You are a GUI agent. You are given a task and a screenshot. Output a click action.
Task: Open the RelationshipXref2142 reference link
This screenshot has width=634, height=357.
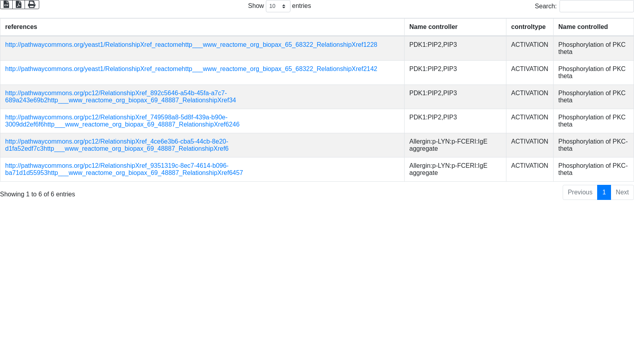click(191, 69)
